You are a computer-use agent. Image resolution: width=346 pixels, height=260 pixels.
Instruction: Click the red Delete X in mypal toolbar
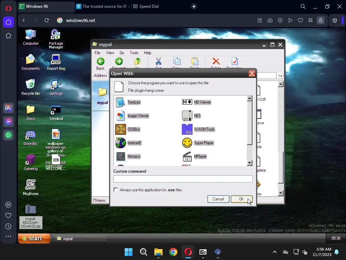point(216,62)
